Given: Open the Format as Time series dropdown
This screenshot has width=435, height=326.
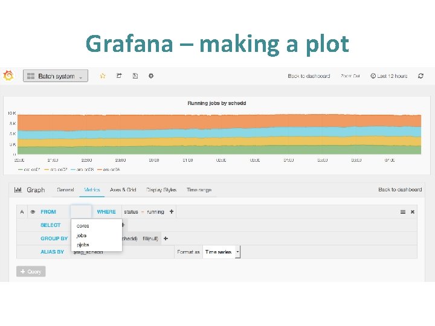Looking at the screenshot, I should 222,252.
